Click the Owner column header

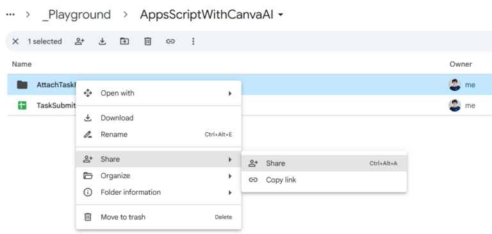(x=461, y=64)
